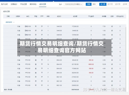This screenshot has width=129, height=95.
Task: Go to the 期末持仓 tab
Action: point(33,4)
